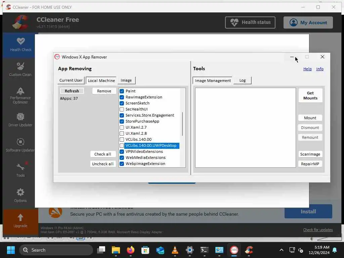Screen dimensions: 344x258
Task: Open the Help link in App Remover
Action: click(x=307, y=69)
